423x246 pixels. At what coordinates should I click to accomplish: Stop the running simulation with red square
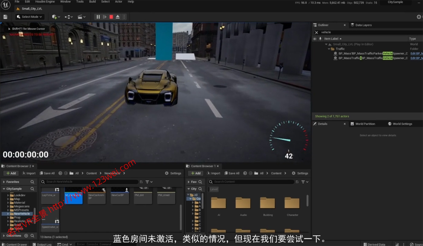111,17
